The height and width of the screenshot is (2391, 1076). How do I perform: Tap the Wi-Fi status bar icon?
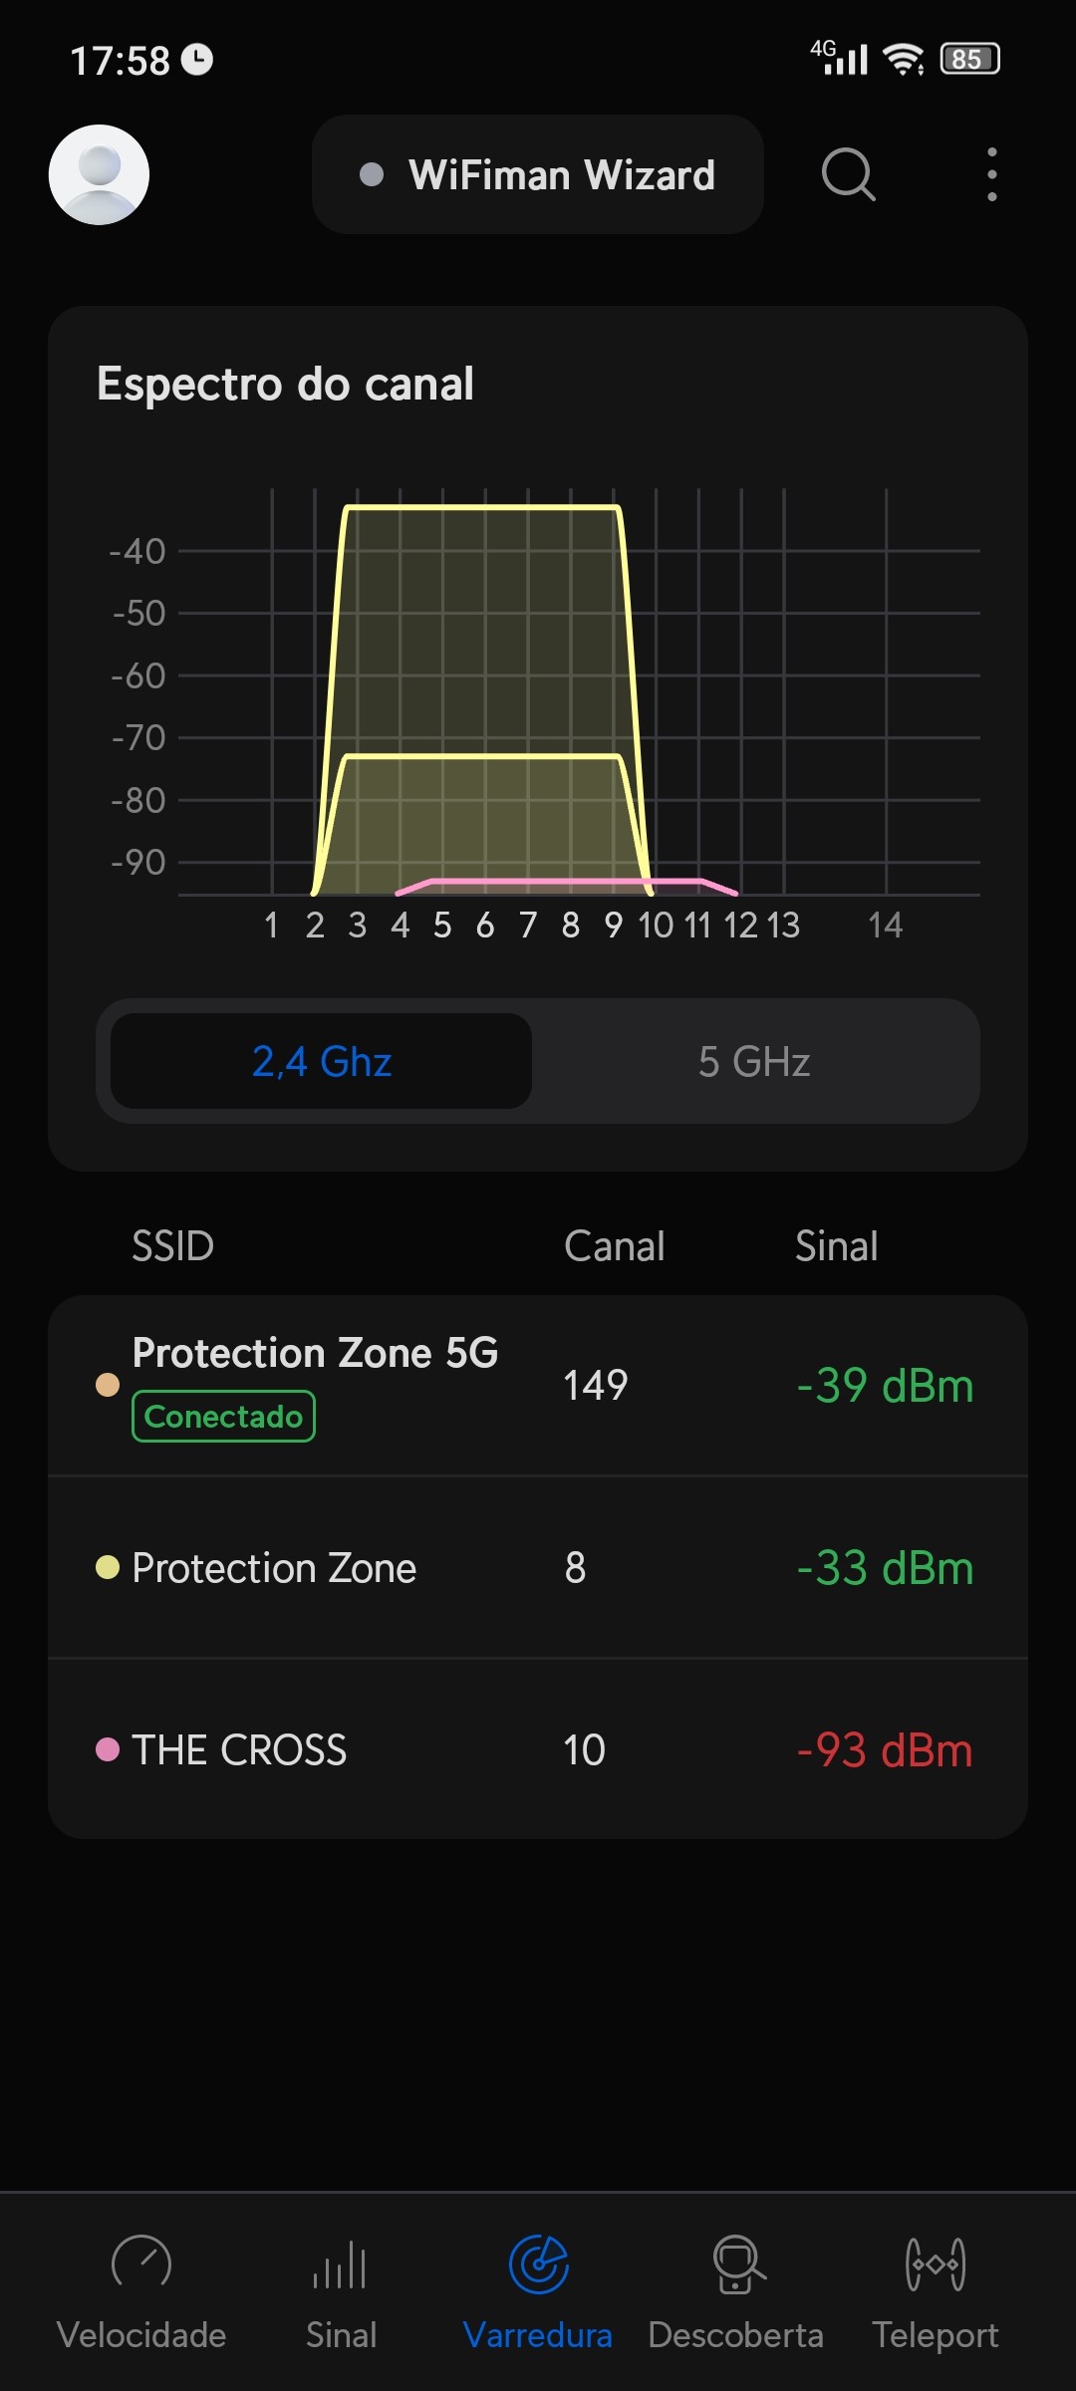click(904, 60)
